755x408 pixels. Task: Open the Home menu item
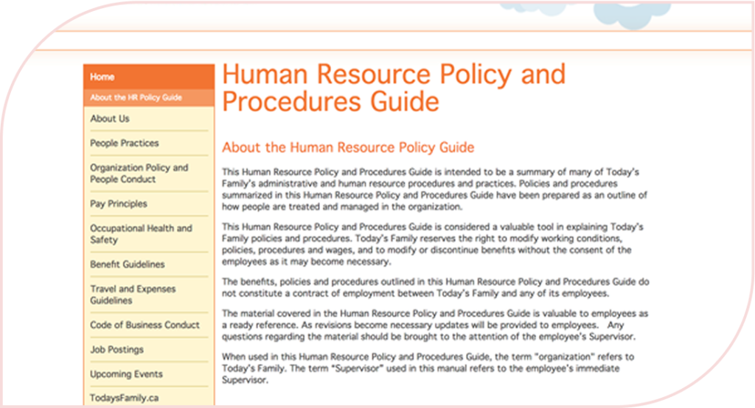102,77
